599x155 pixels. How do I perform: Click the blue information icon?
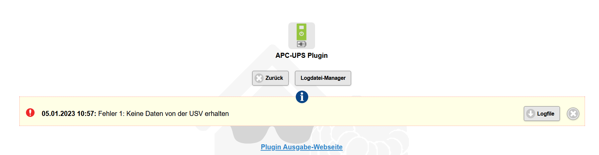pyautogui.click(x=302, y=97)
